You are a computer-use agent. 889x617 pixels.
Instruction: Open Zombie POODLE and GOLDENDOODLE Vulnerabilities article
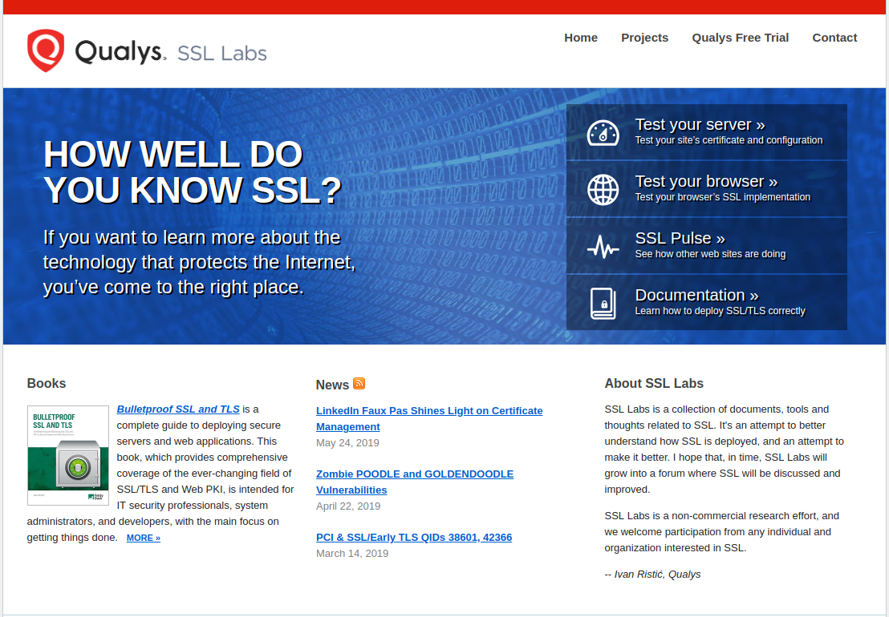tap(414, 474)
